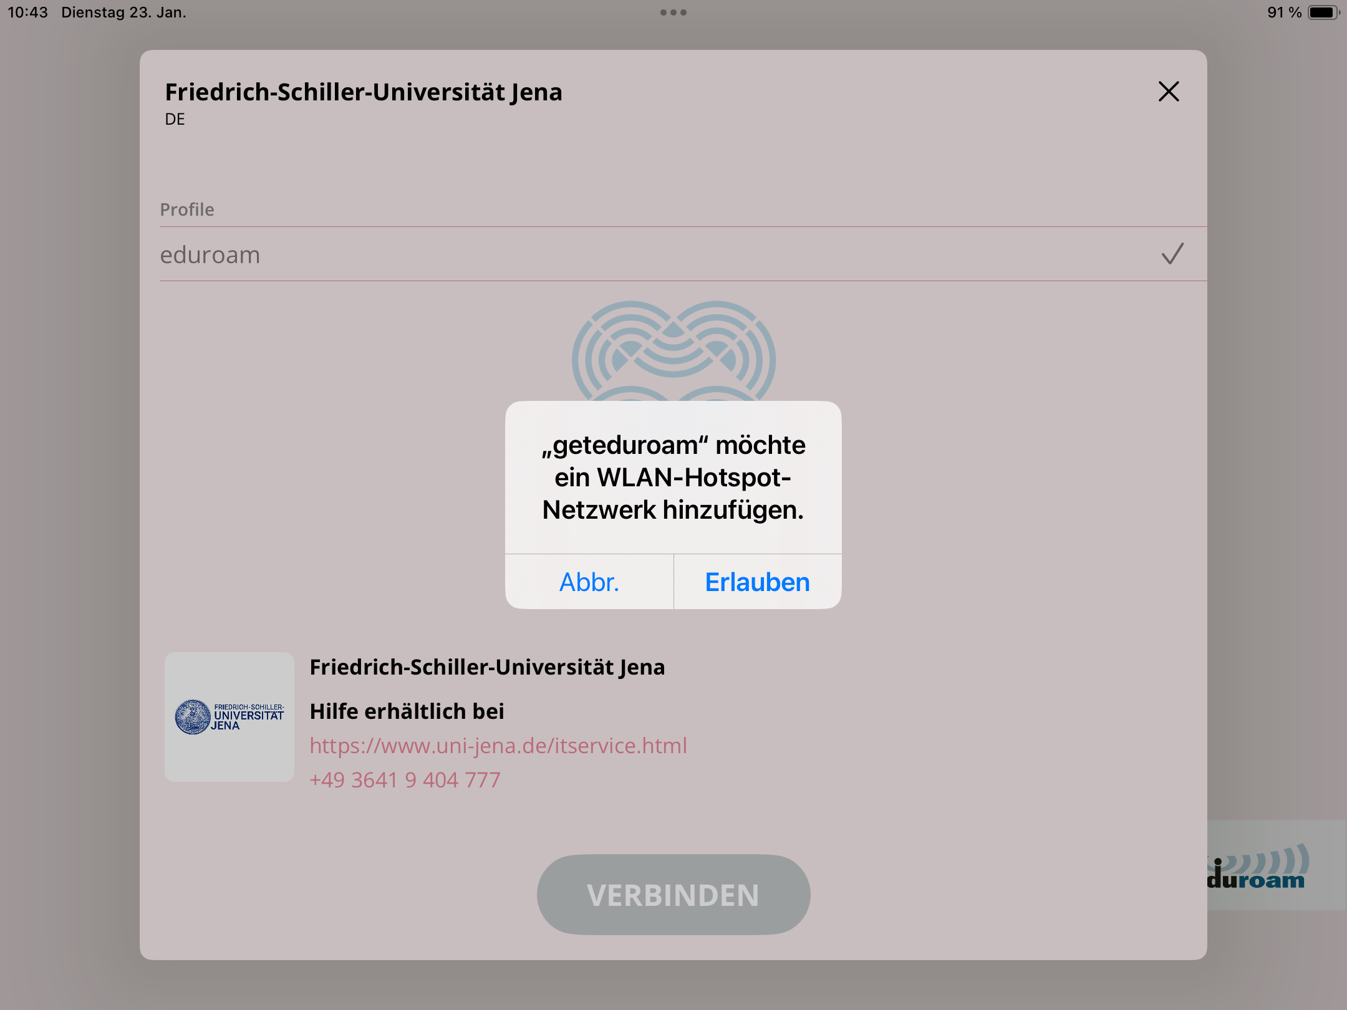Tap the geteduroam wave logo graphic
The width and height of the screenshot is (1347, 1010).
click(673, 351)
